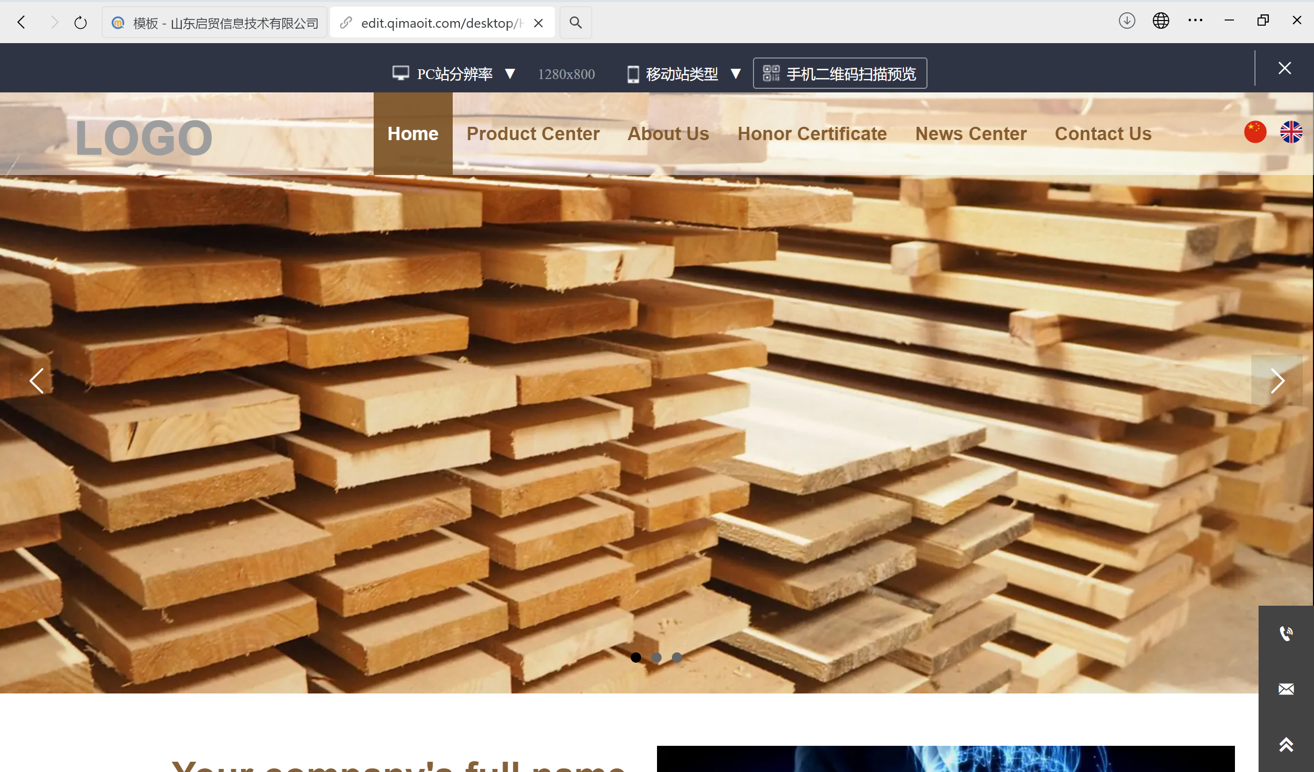Open the browser three-dot more menu
The width and height of the screenshot is (1314, 772).
pos(1195,21)
